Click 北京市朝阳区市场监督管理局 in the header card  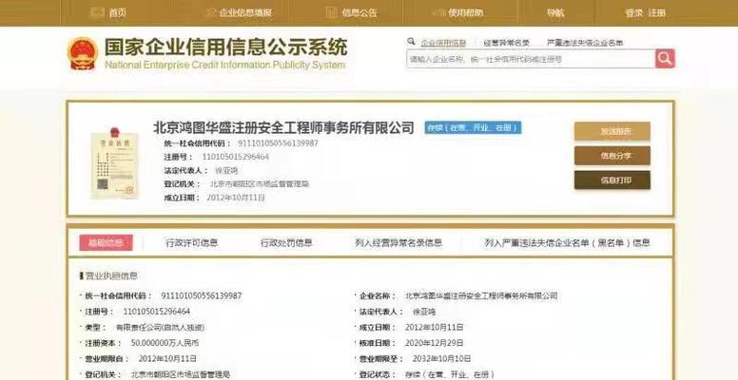coord(260,184)
